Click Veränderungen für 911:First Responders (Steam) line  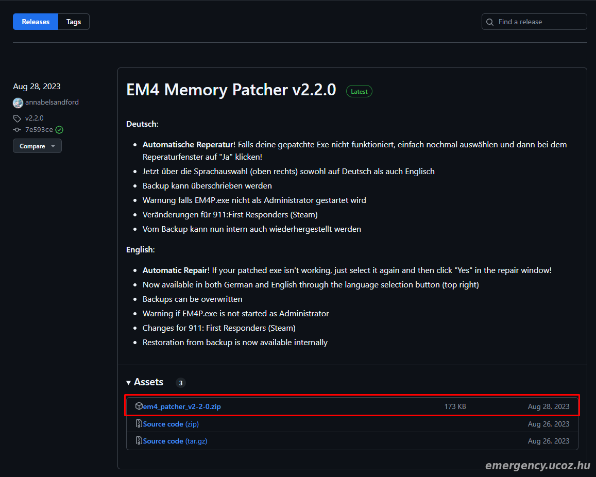click(x=230, y=215)
